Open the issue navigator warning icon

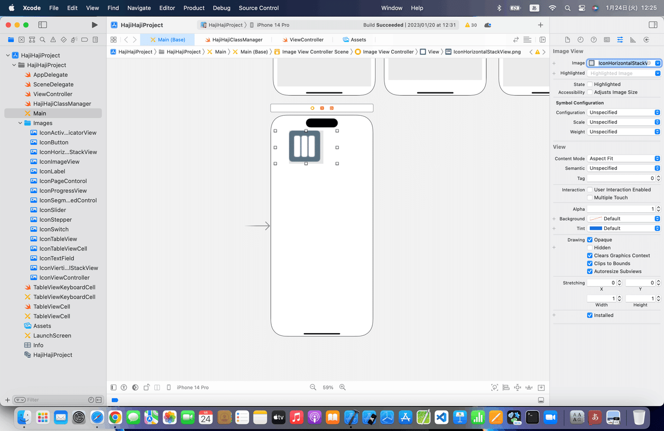tap(53, 40)
